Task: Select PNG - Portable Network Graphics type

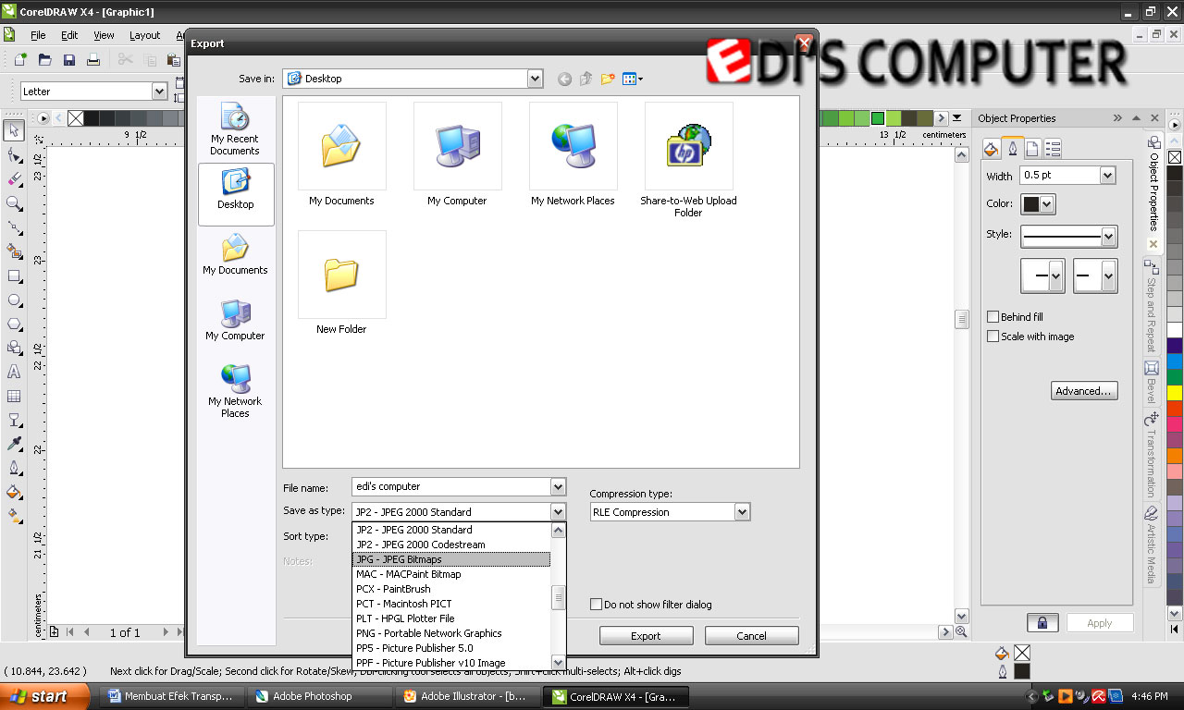Action: (451, 633)
